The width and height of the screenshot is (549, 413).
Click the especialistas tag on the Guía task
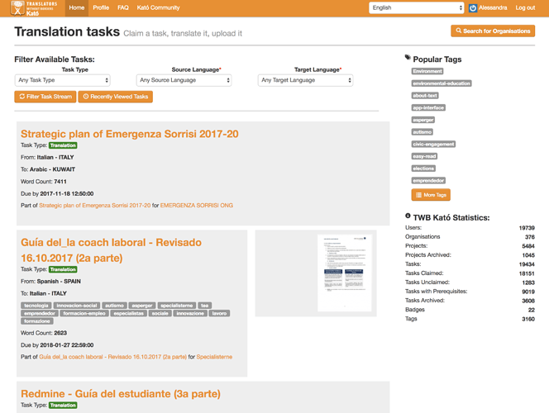[128, 313]
